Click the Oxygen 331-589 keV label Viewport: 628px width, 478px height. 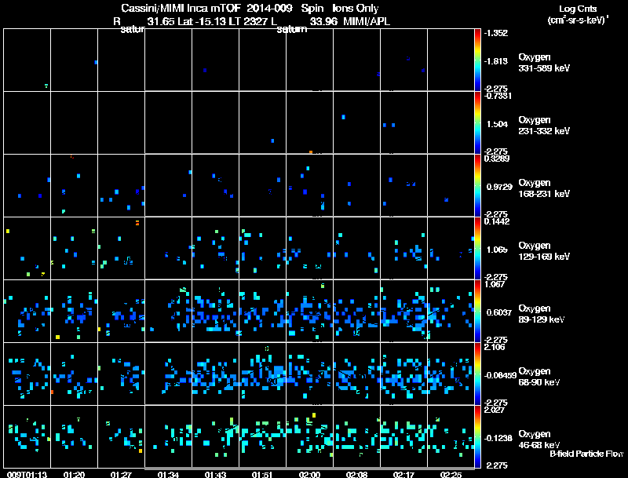(544, 63)
